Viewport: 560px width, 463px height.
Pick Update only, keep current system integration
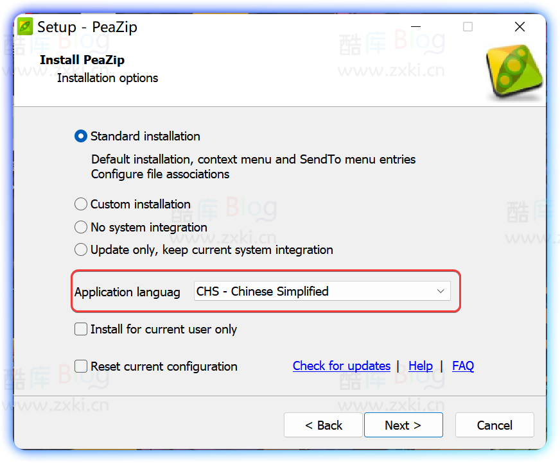click(x=80, y=249)
